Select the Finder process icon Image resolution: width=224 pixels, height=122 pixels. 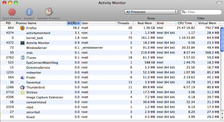tap(22, 77)
